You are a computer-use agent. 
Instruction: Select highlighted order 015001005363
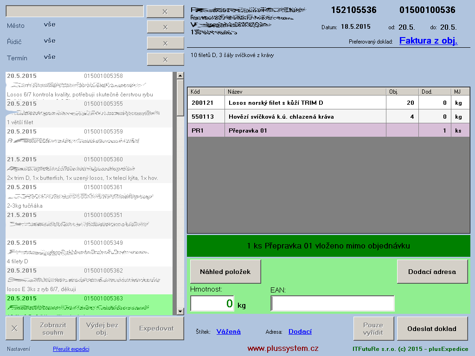coord(89,305)
